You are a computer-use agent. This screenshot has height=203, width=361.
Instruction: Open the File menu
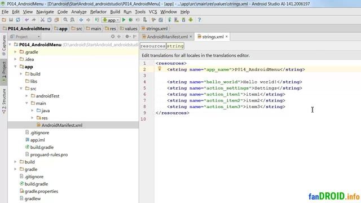tap(5, 12)
